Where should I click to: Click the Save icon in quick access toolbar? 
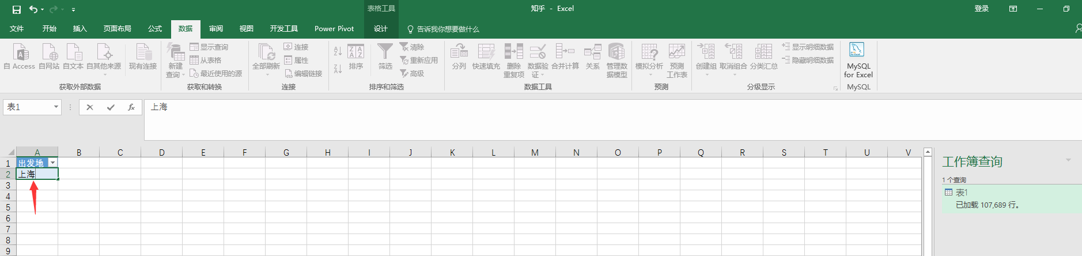(17, 9)
